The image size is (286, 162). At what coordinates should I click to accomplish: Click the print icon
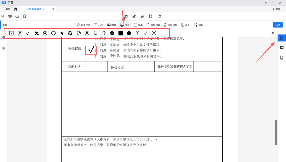click(x=10, y=17)
